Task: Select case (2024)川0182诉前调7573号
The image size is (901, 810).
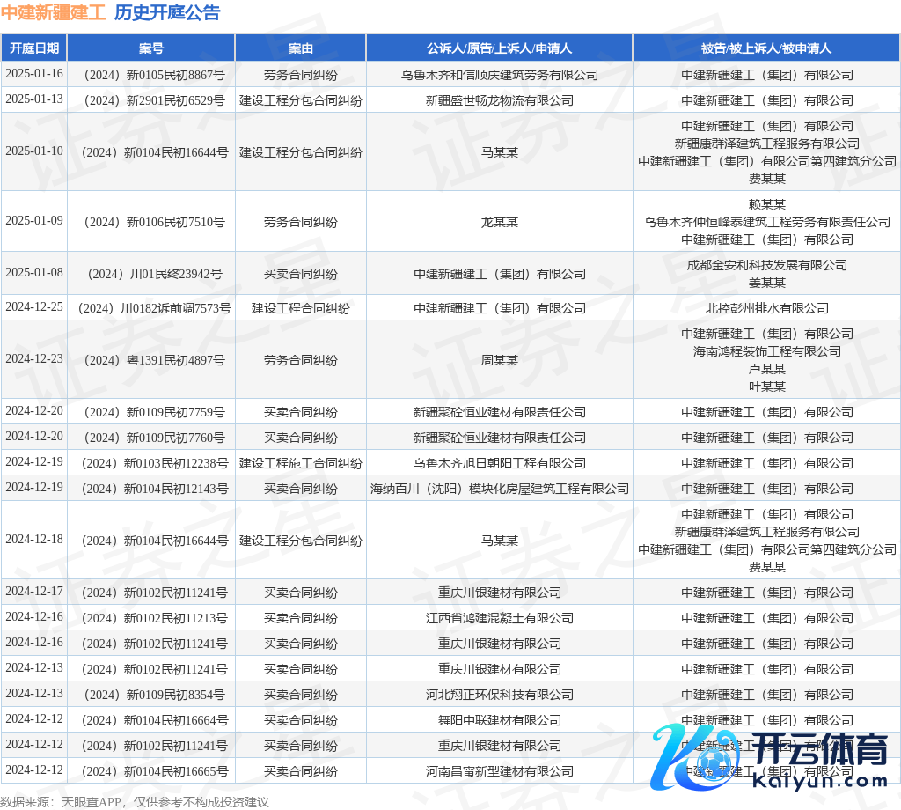Action: point(151,308)
